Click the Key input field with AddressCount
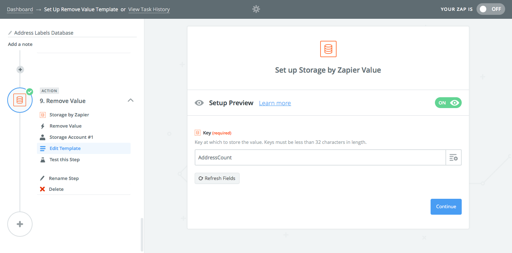The width and height of the screenshot is (512, 253). tap(320, 158)
